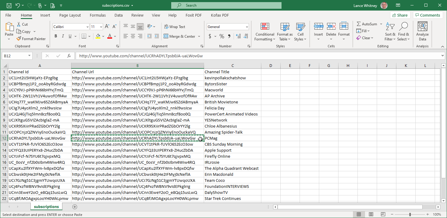The width and height of the screenshot is (447, 218).
Task: Open the AutoSum dropdown arrow
Action: point(381,24)
